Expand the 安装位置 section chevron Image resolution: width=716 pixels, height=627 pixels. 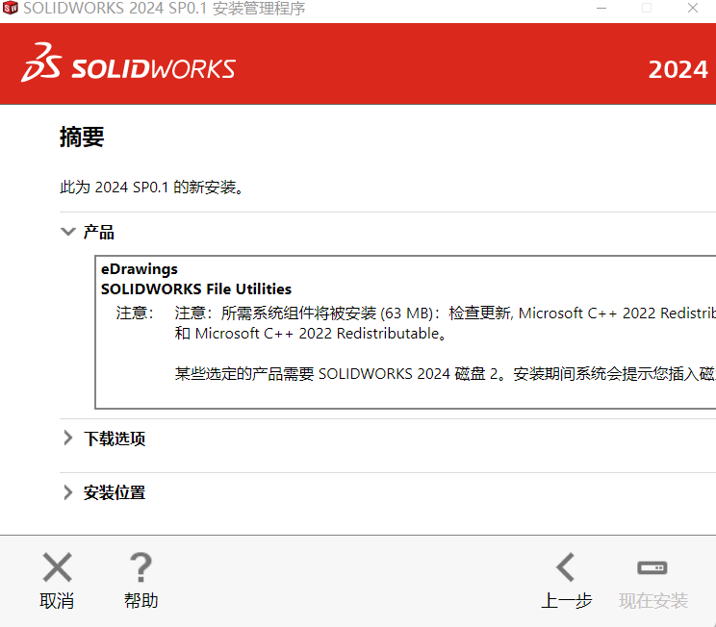point(67,492)
